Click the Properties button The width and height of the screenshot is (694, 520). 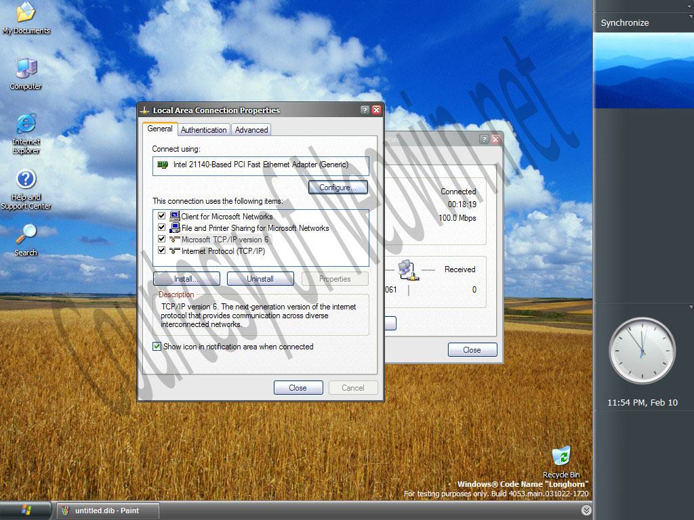click(335, 278)
